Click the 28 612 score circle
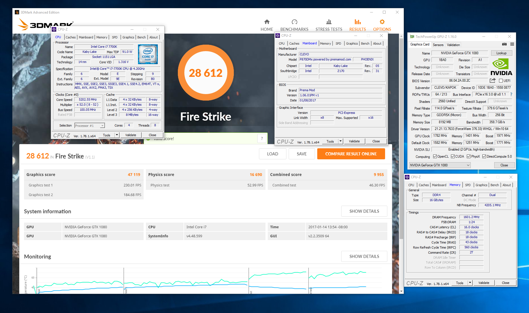The image size is (529, 313). (206, 73)
